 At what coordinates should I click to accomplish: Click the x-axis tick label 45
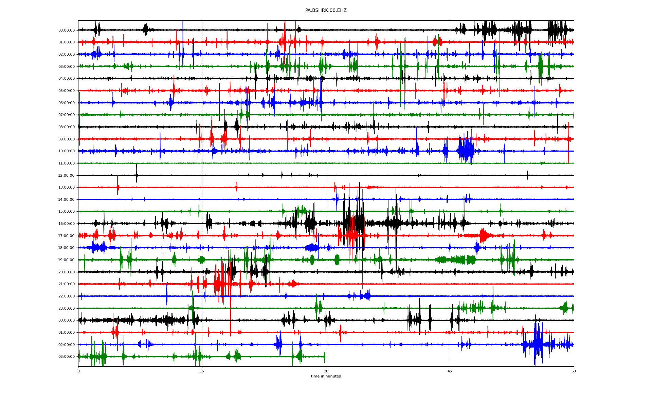coord(450,371)
